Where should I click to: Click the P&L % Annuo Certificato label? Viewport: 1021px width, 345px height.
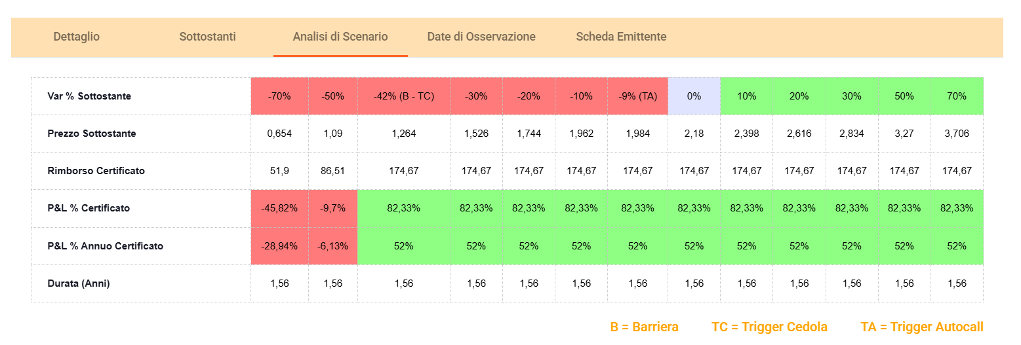point(106,246)
